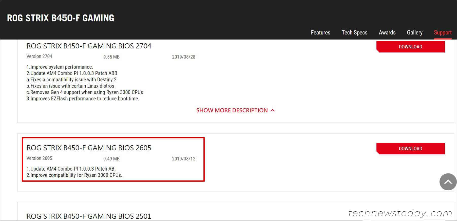This screenshot has height=221, width=457.
Task: Select heading ROG STRIX B450-F GAMING BIOS 2704
Action: [x=89, y=46]
